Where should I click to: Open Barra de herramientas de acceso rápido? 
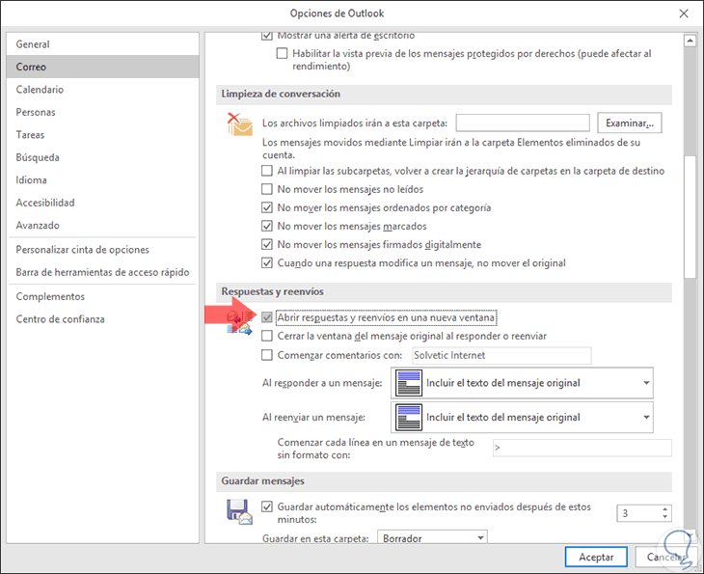pyautogui.click(x=103, y=272)
